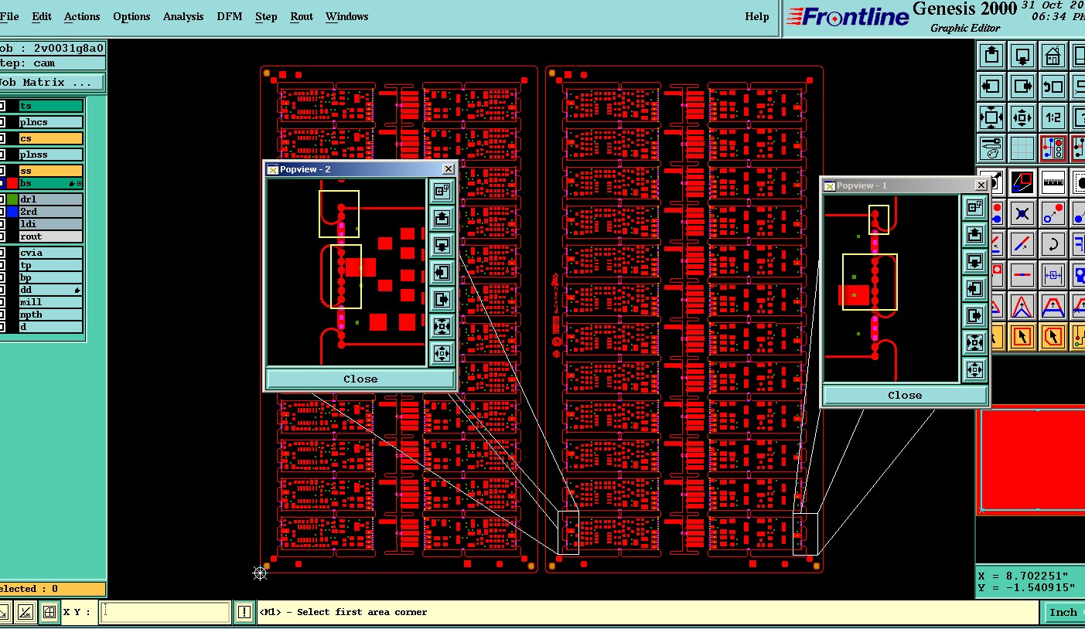Click the red color swatch of layer bs
The image size is (1085, 629).
tap(12, 183)
